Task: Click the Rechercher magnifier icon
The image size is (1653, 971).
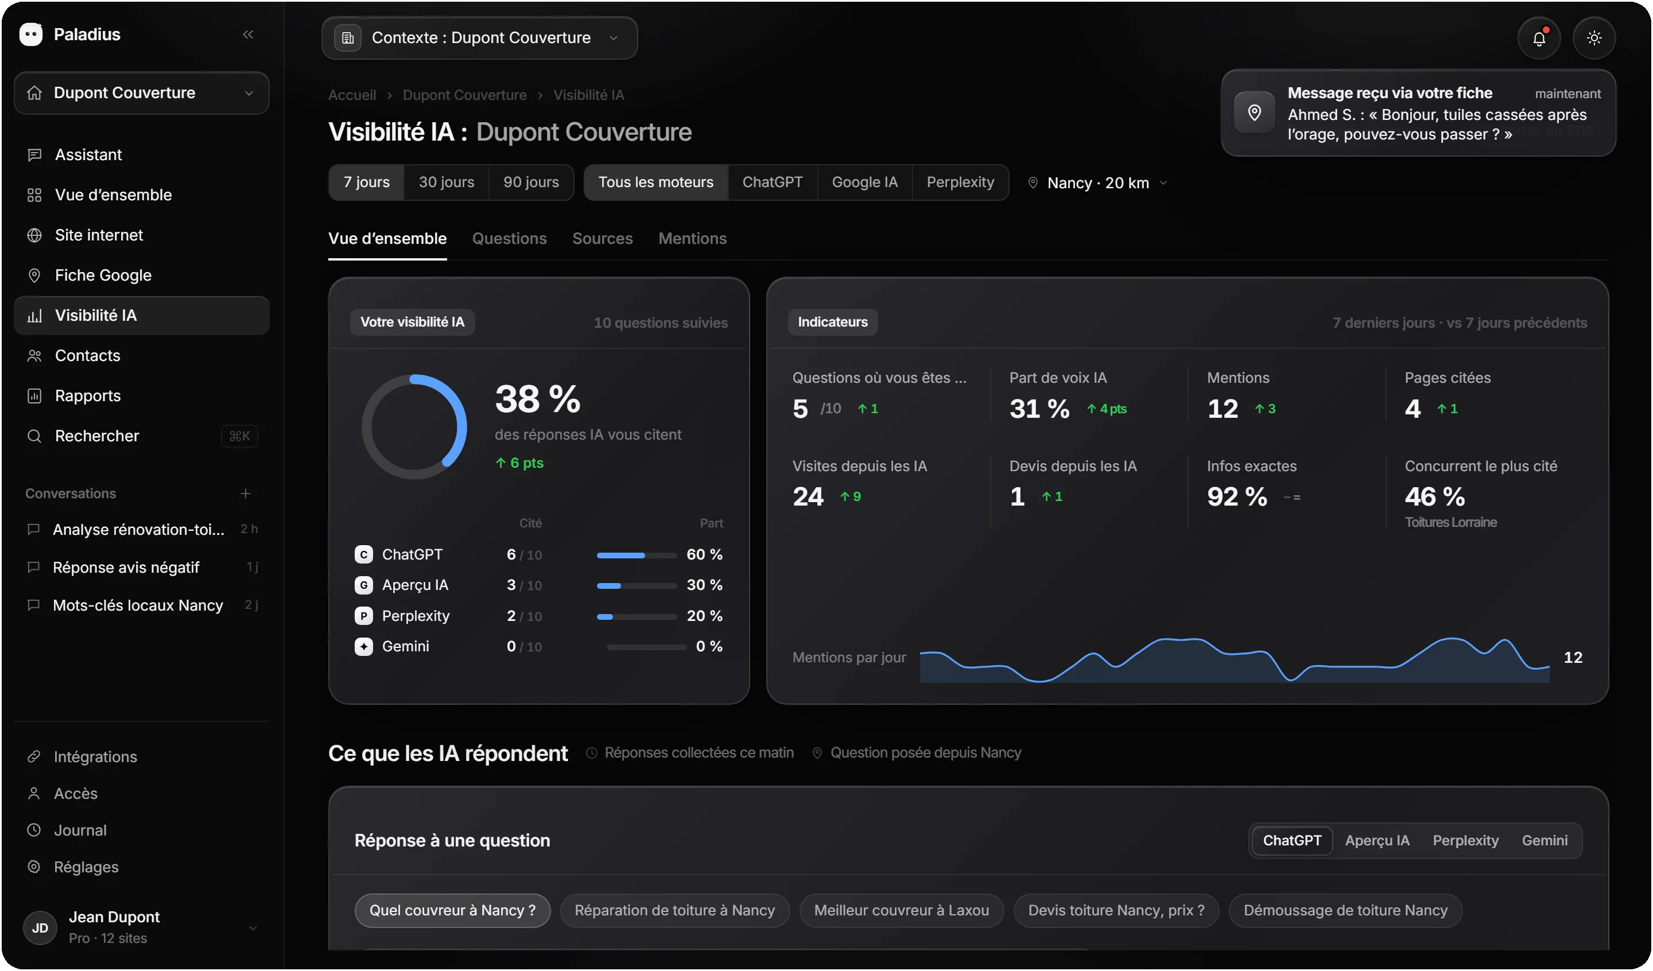Action: (34, 436)
